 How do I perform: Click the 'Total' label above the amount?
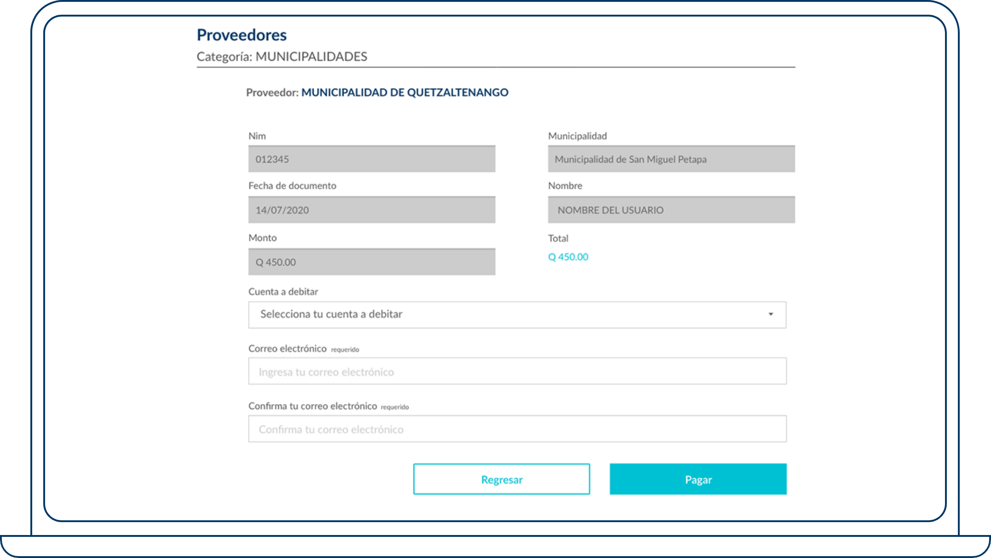pyautogui.click(x=558, y=238)
